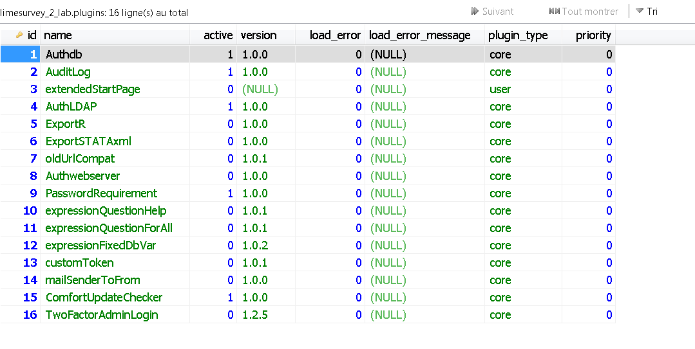Viewport: 695px width, 349px height.
Task: Select NULL version cell of extendedStartPage
Action: 260,89
